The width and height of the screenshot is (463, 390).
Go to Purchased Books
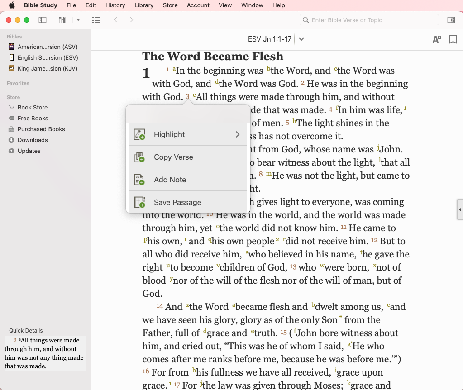pos(41,129)
